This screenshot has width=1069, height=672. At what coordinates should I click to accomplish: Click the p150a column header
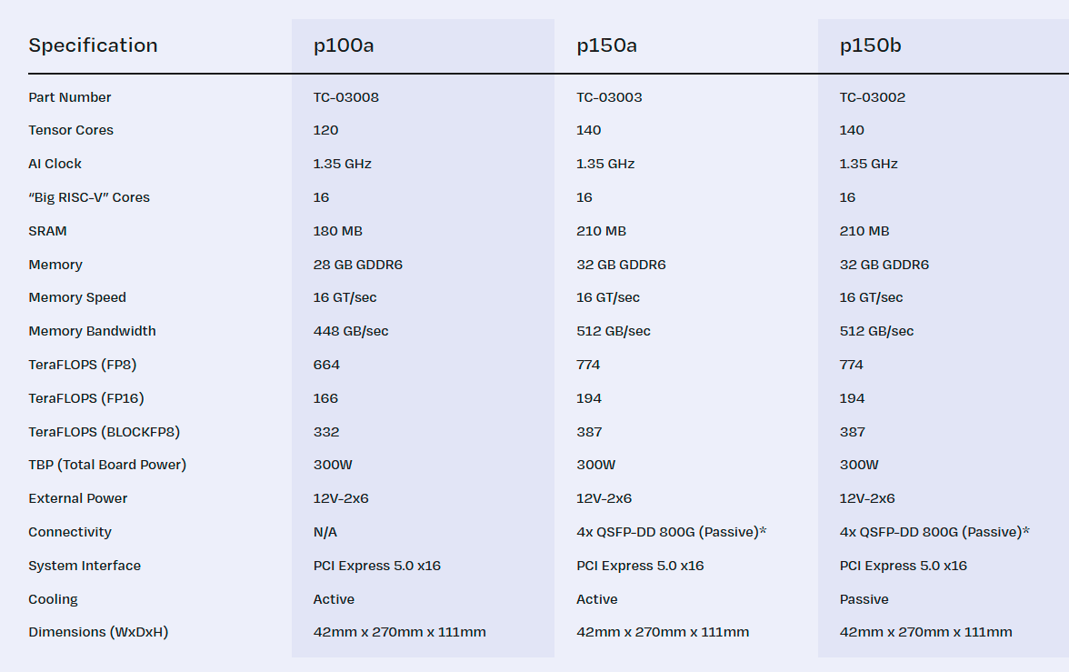click(606, 45)
